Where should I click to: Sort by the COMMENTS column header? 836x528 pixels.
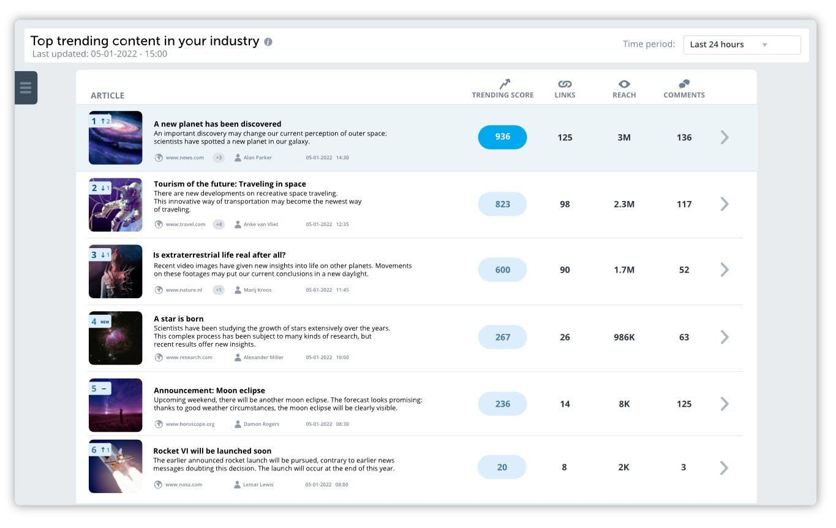click(x=684, y=95)
